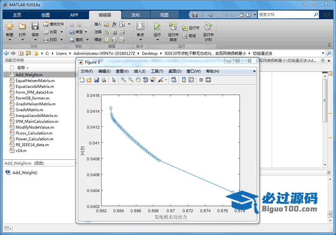
Task: Click the print figure icon in Figure 3
Action: click(x=104, y=80)
